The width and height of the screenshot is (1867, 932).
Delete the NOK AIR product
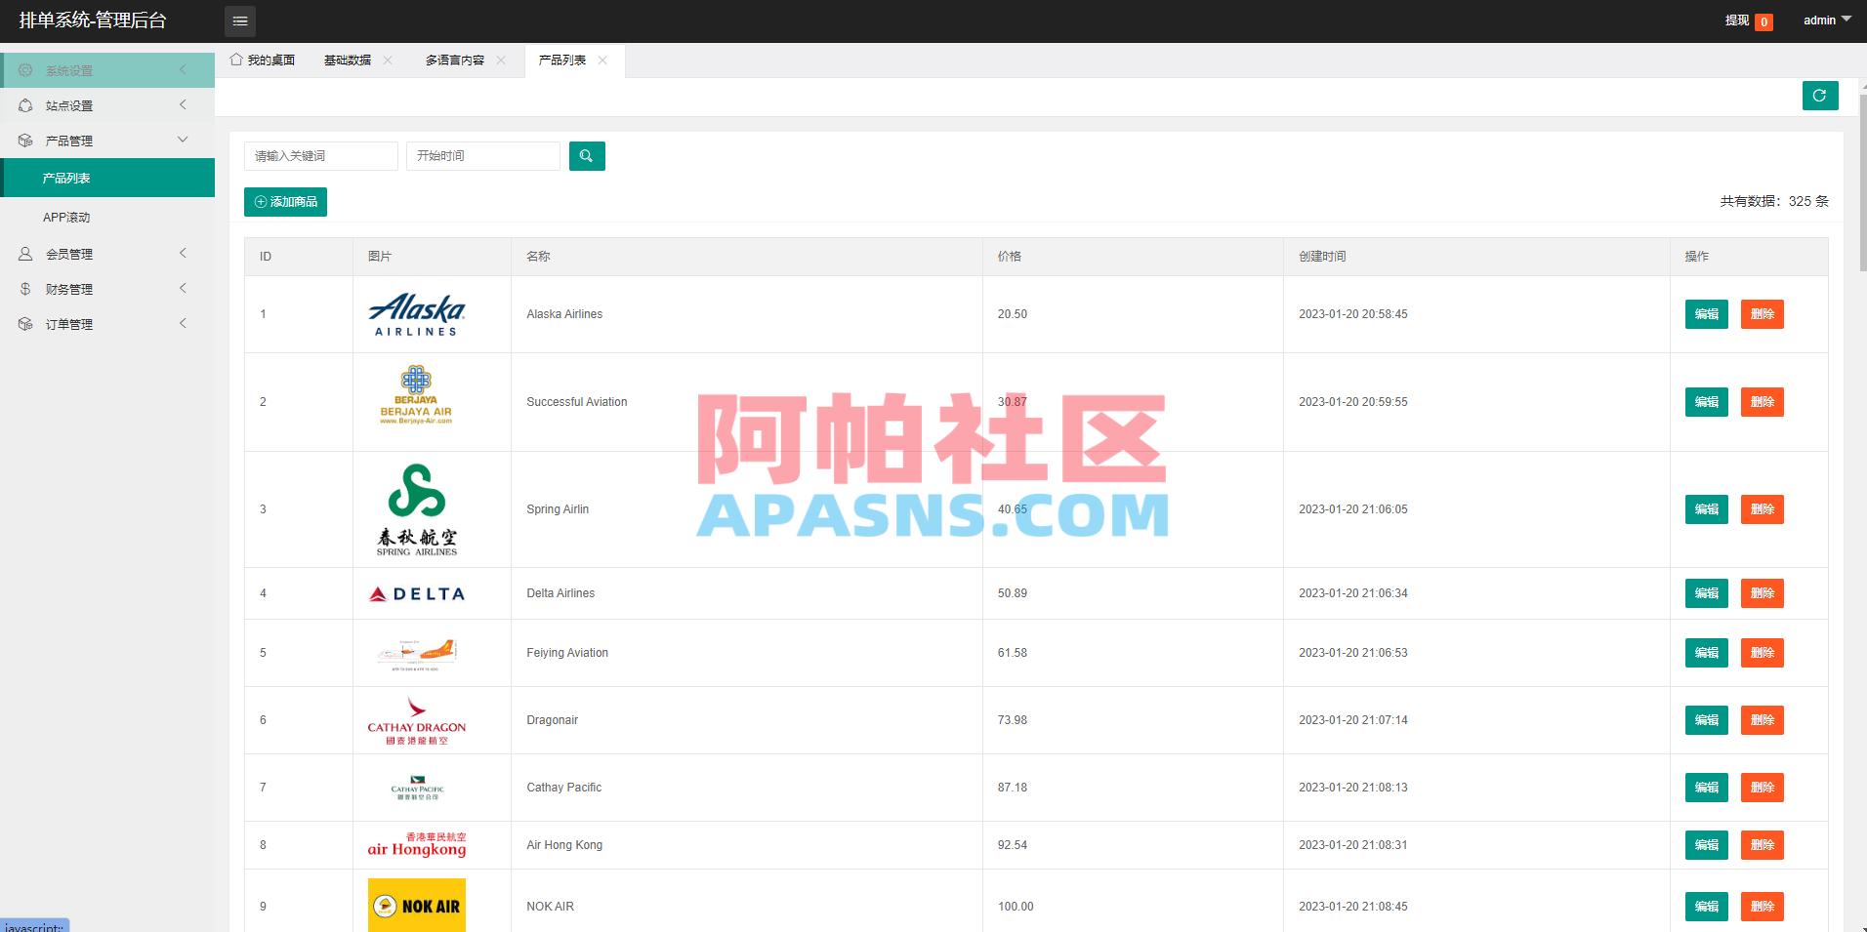pyautogui.click(x=1762, y=906)
